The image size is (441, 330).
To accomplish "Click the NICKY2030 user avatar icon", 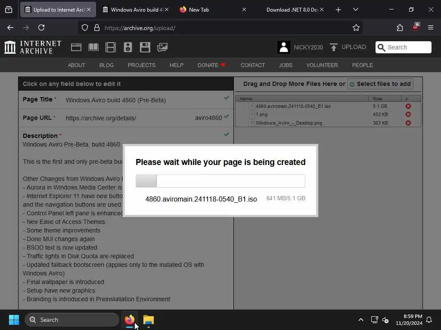I will (x=283, y=47).
